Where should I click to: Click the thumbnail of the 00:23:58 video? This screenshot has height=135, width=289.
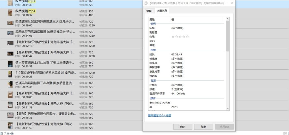pyautogui.click(x=10, y=64)
